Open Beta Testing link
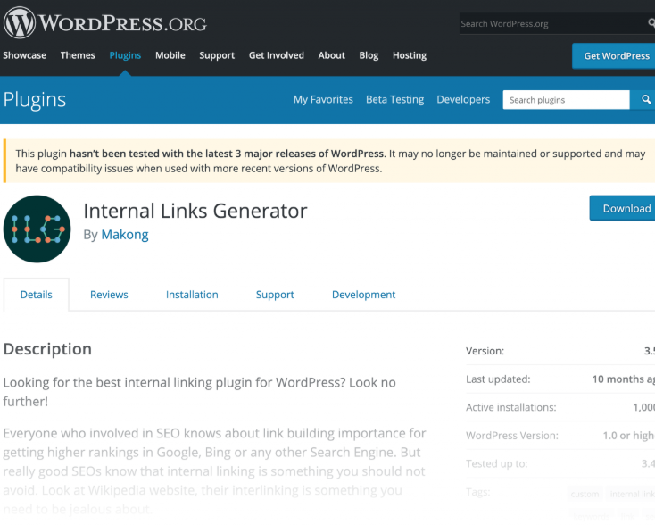Image resolution: width=655 pixels, height=525 pixels. 395,99
